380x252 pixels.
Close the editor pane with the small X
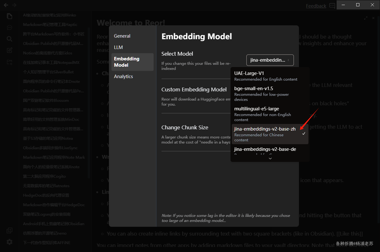tap(374, 18)
